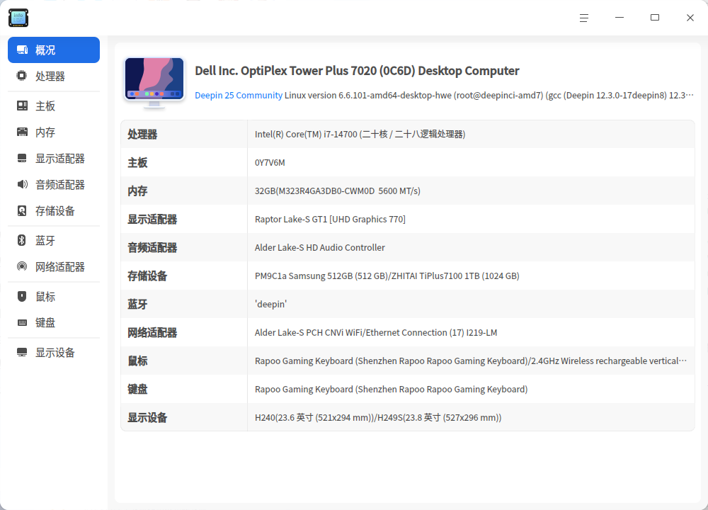Open 存储设备 from the sidebar
708x510 pixels.
pos(54,210)
